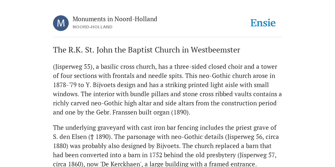Image resolution: width=335 pixels, height=167 pixels.
Task: Click the organ year (1890) text
Action: pyautogui.click(x=181, y=112)
